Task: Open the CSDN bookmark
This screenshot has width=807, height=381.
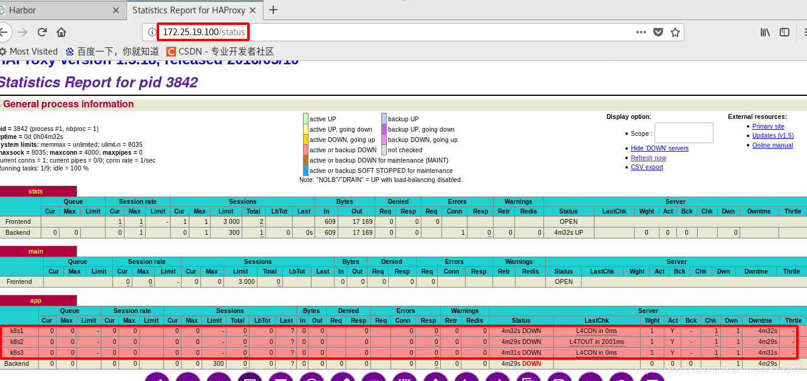Action: [220, 52]
